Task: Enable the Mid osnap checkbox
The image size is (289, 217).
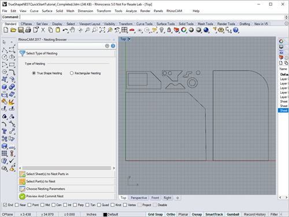Action: pos(42,205)
